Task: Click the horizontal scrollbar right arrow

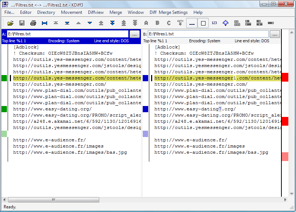Action: pyautogui.click(x=285, y=200)
